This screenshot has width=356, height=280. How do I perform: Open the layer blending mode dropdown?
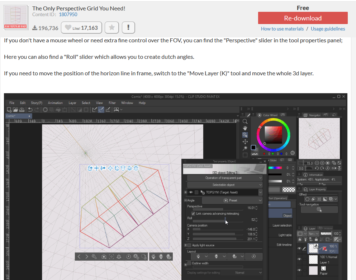point(314,234)
